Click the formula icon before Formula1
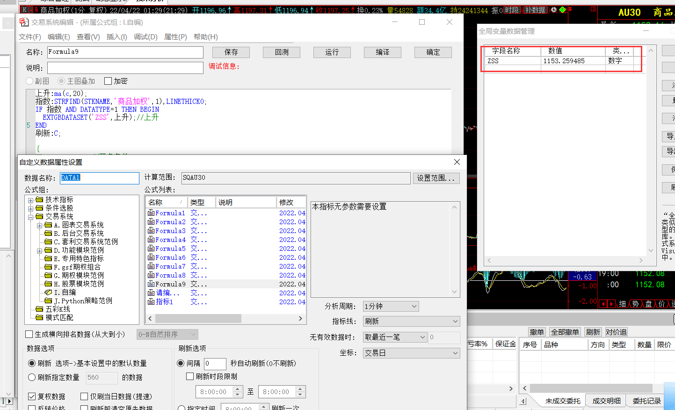Image resolution: width=675 pixels, height=410 pixels. point(151,213)
